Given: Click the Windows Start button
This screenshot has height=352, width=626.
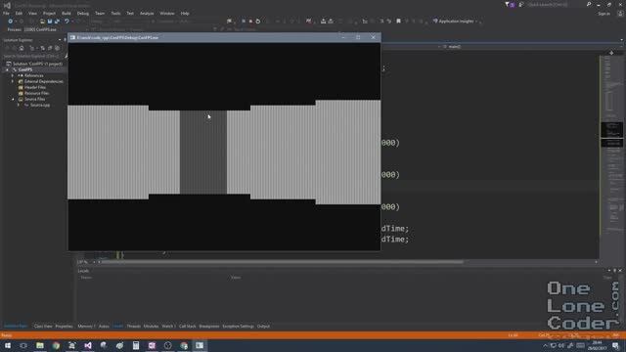Looking at the screenshot, I should (8, 345).
